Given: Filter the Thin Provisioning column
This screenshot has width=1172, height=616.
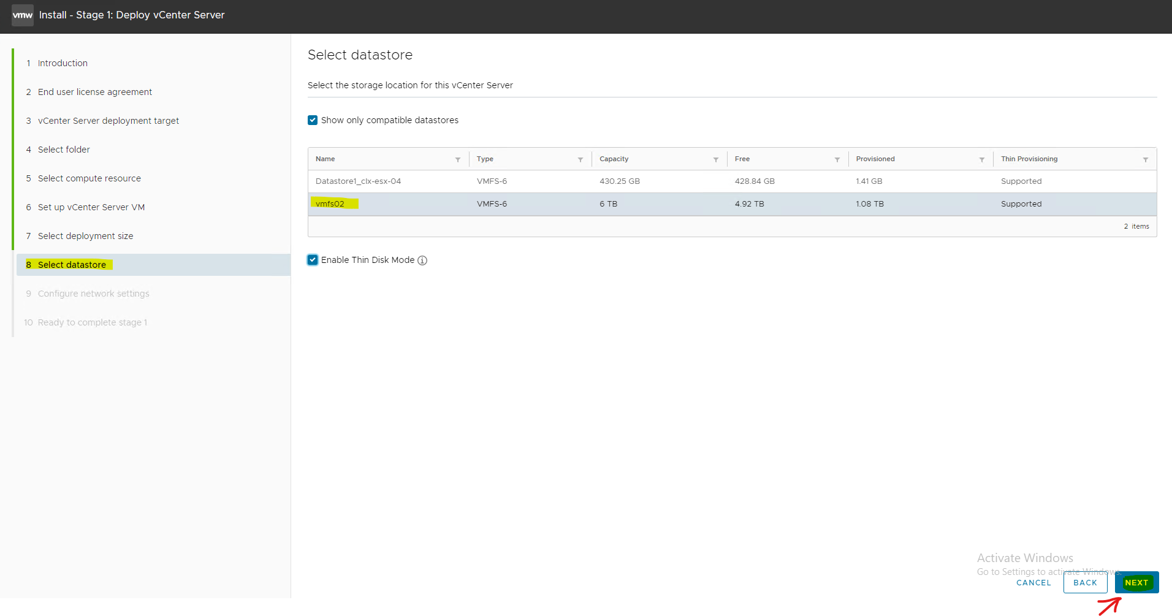Looking at the screenshot, I should [1146, 159].
